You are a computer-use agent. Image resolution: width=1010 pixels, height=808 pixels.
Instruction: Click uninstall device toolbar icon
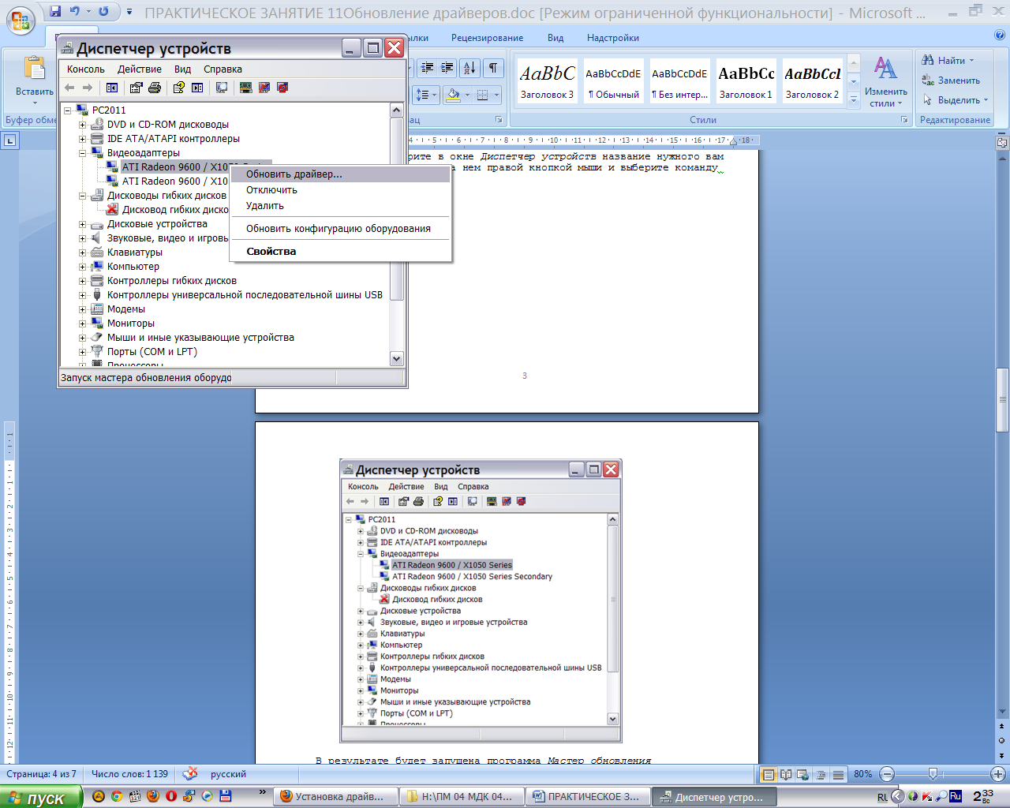click(282, 88)
